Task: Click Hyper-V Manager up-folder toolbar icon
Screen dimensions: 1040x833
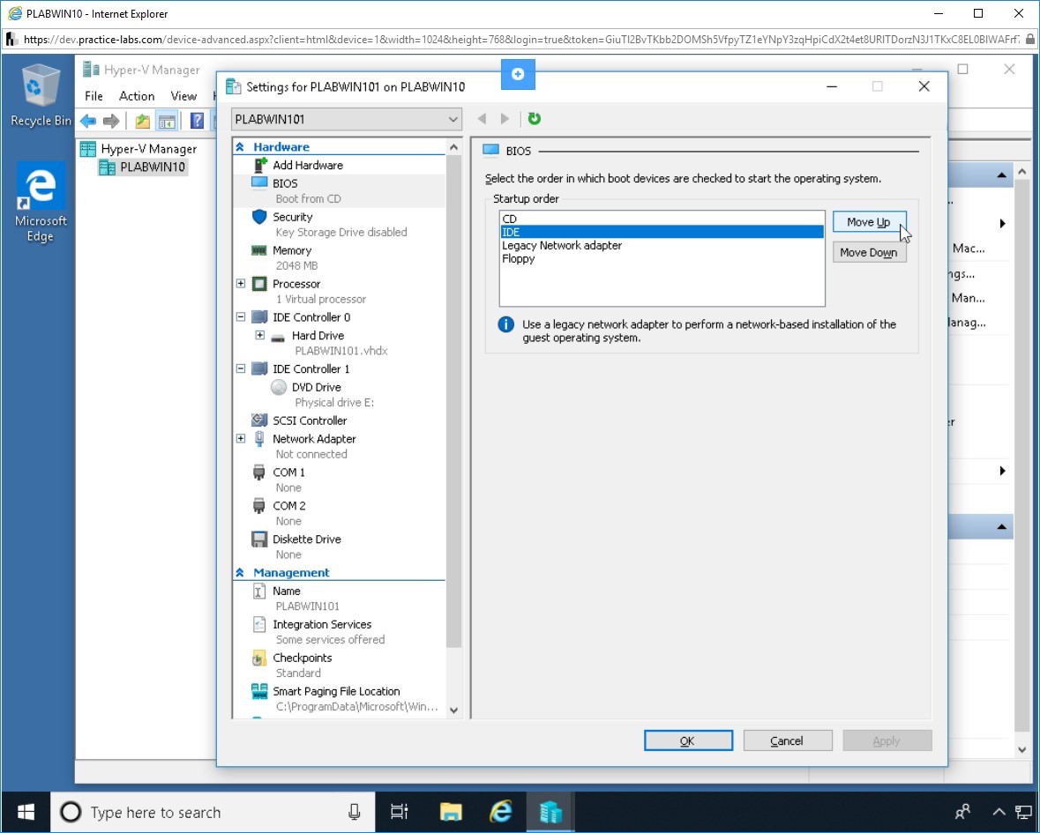Action: 142,121
